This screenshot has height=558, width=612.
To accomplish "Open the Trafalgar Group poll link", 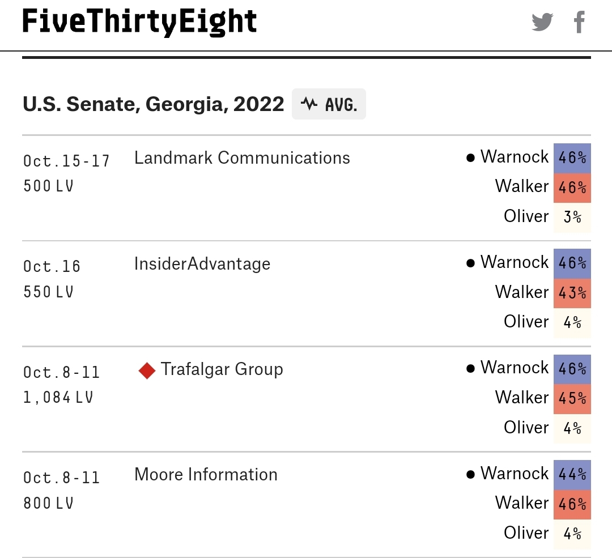I will point(222,369).
